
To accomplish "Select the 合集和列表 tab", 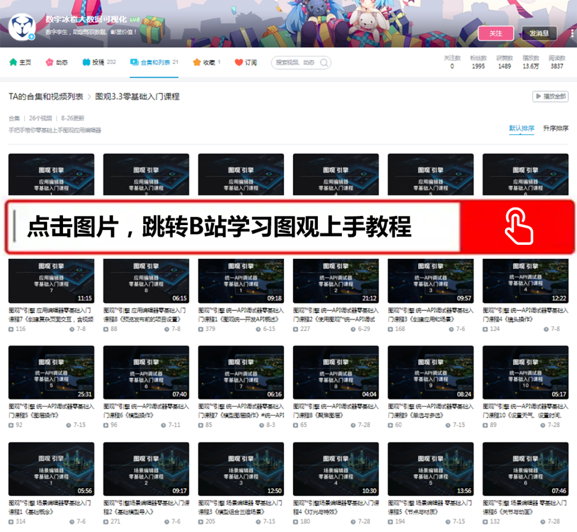I will (x=154, y=62).
